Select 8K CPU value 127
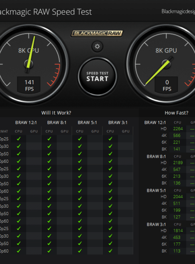 pos(177,217)
